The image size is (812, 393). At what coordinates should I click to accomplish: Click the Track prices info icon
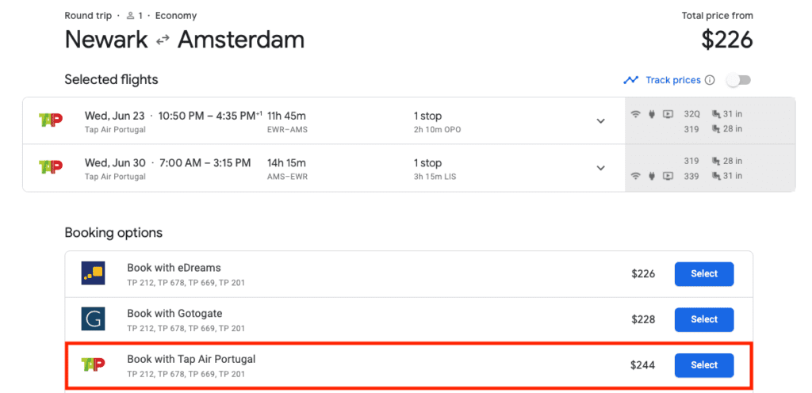[x=710, y=80]
